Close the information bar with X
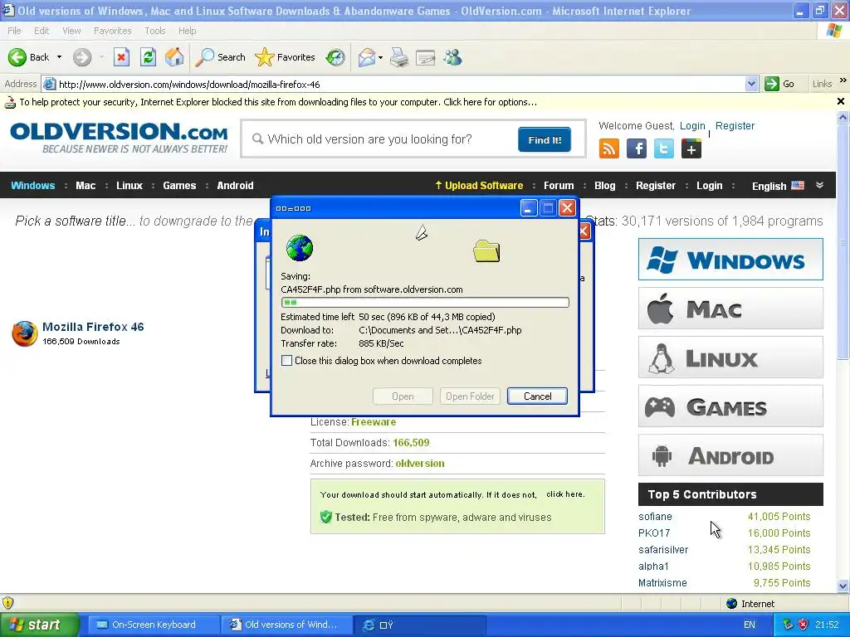 (841, 101)
